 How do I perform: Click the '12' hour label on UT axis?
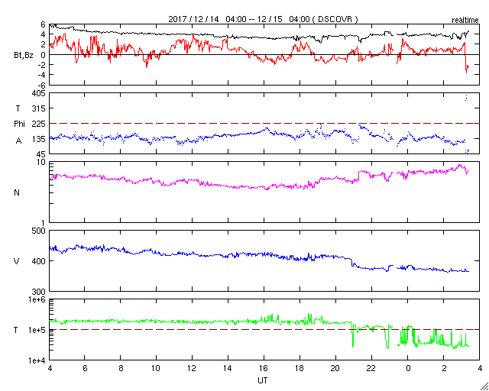192,368
